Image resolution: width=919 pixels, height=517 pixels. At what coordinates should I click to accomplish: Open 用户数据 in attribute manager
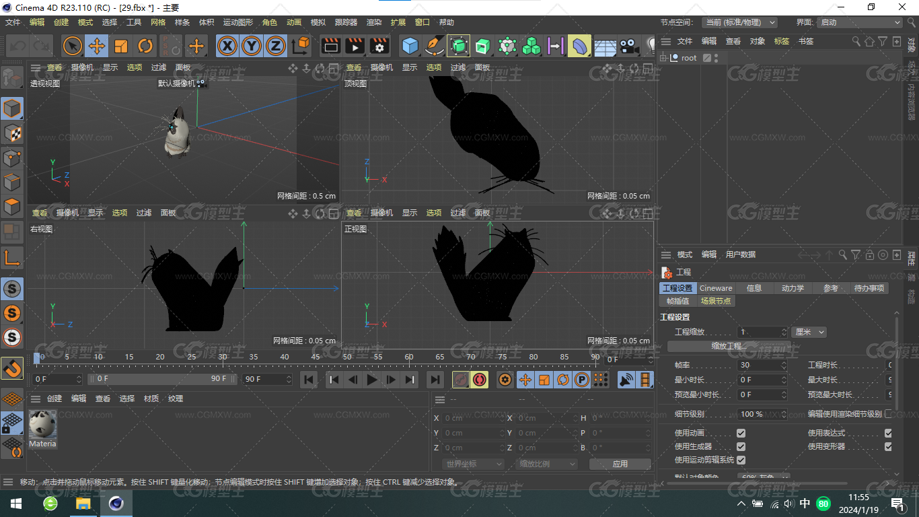(741, 254)
